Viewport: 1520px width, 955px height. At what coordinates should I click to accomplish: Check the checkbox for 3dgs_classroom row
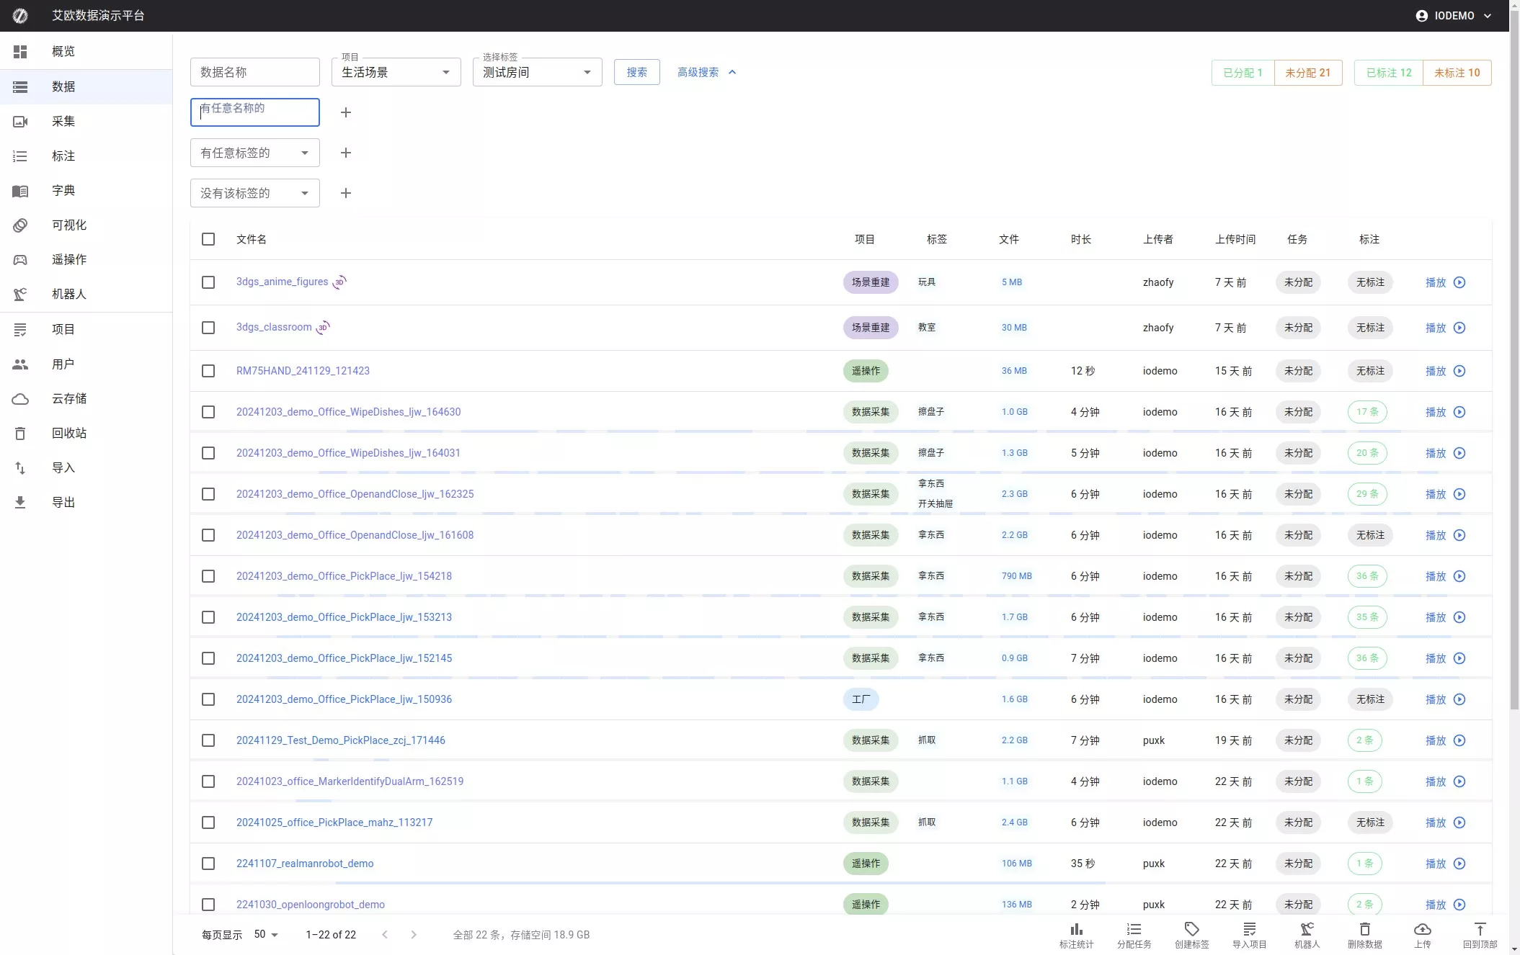tap(208, 328)
